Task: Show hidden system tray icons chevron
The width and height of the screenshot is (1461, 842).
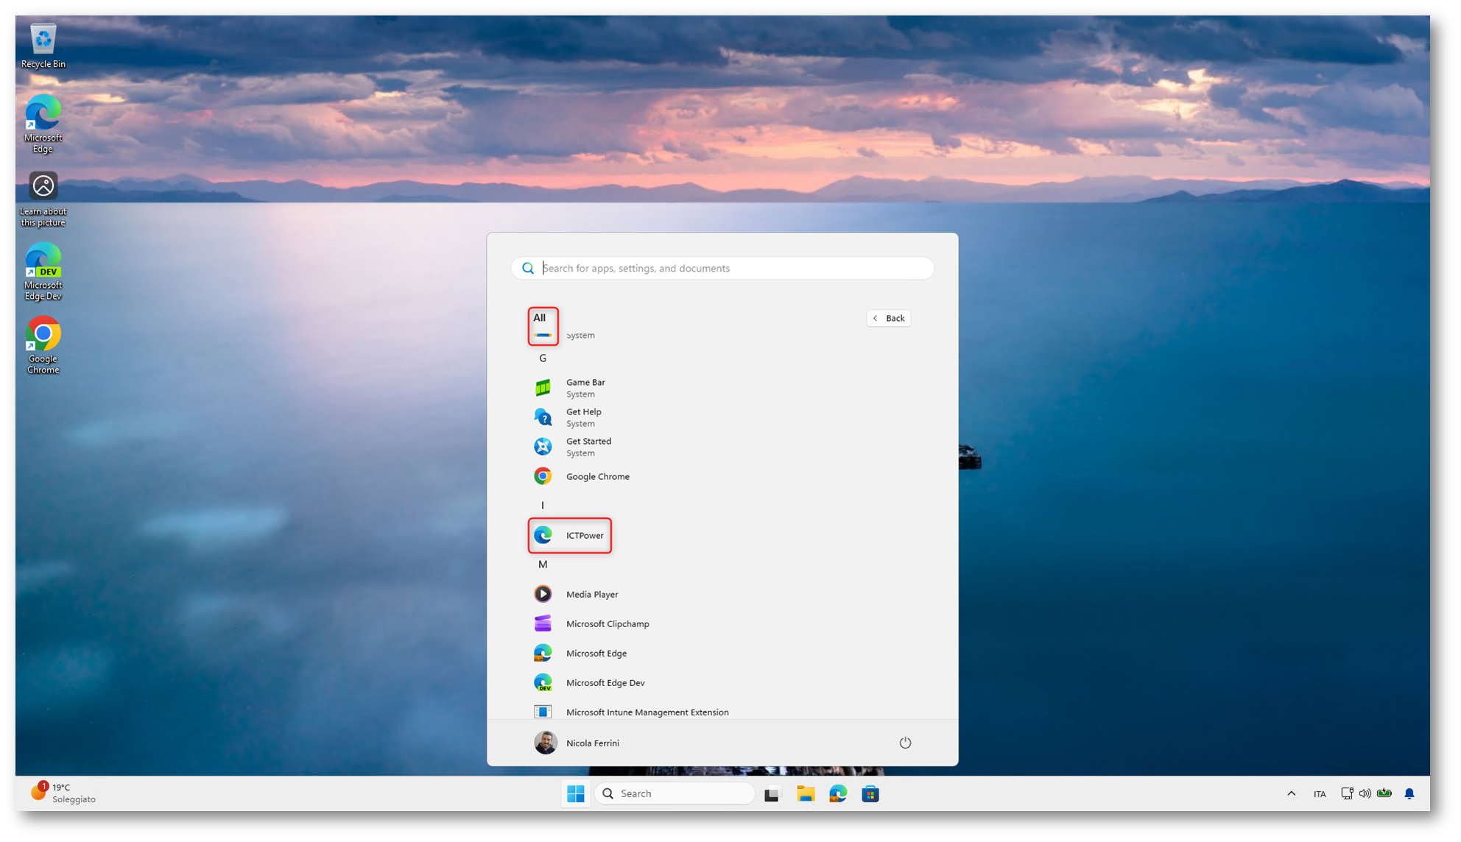Action: coord(1291,793)
